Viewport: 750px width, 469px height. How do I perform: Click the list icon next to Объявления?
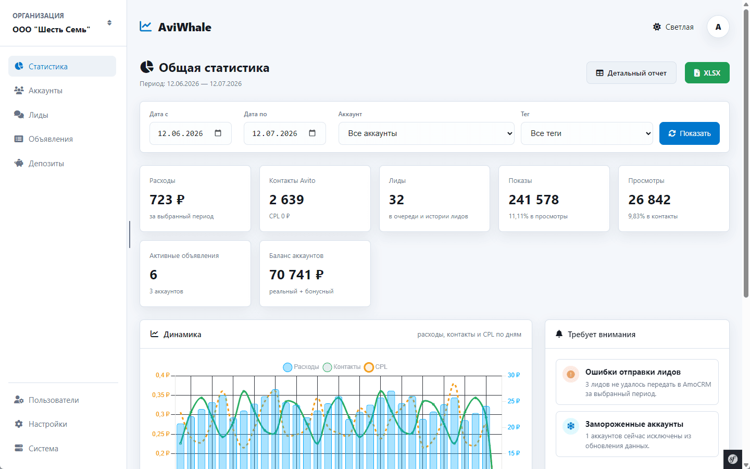[19, 139]
